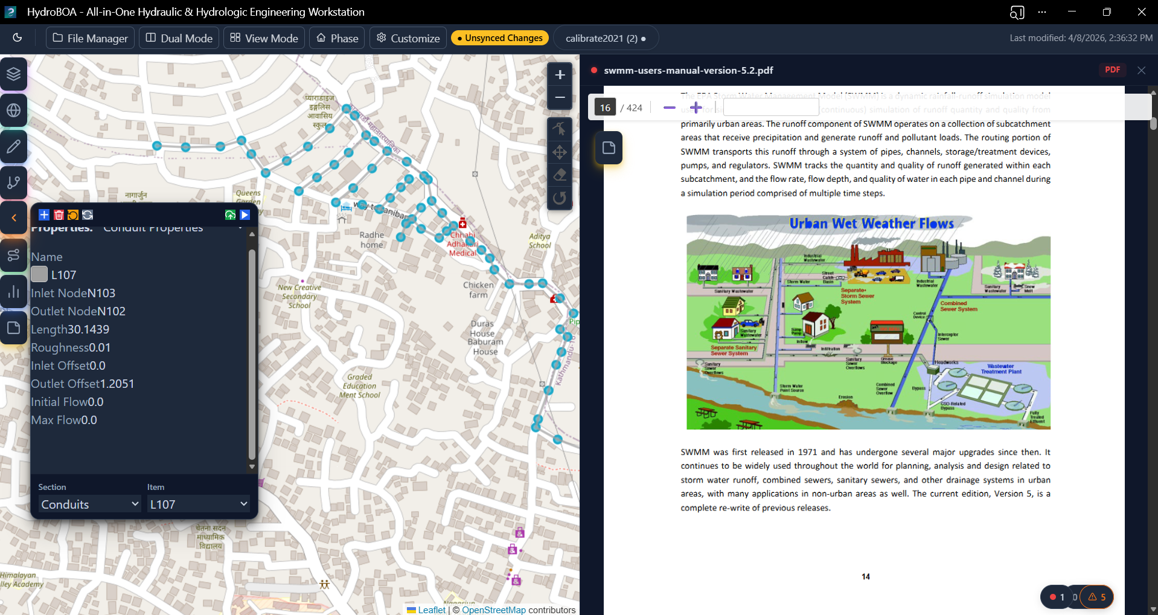Select the calibrate2021 (2) tab
This screenshot has width=1158, height=615.
[605, 38]
